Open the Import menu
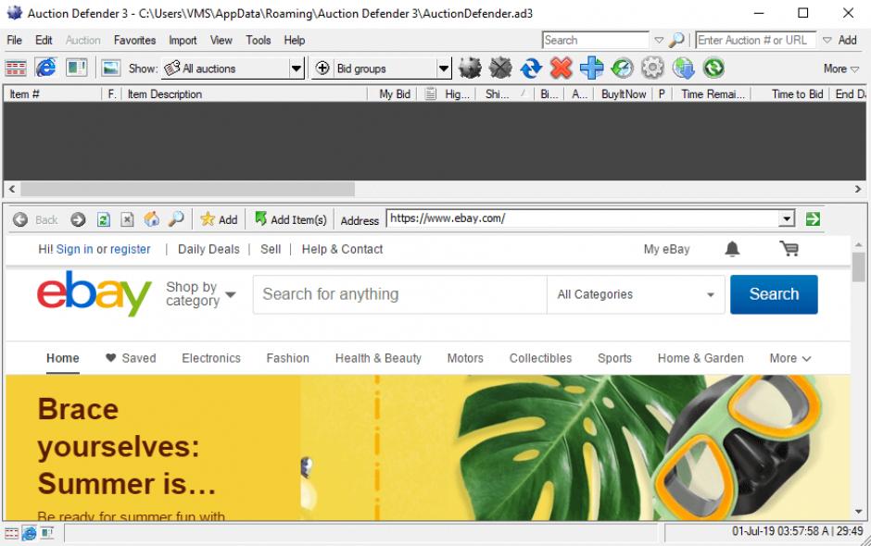 pyautogui.click(x=183, y=40)
